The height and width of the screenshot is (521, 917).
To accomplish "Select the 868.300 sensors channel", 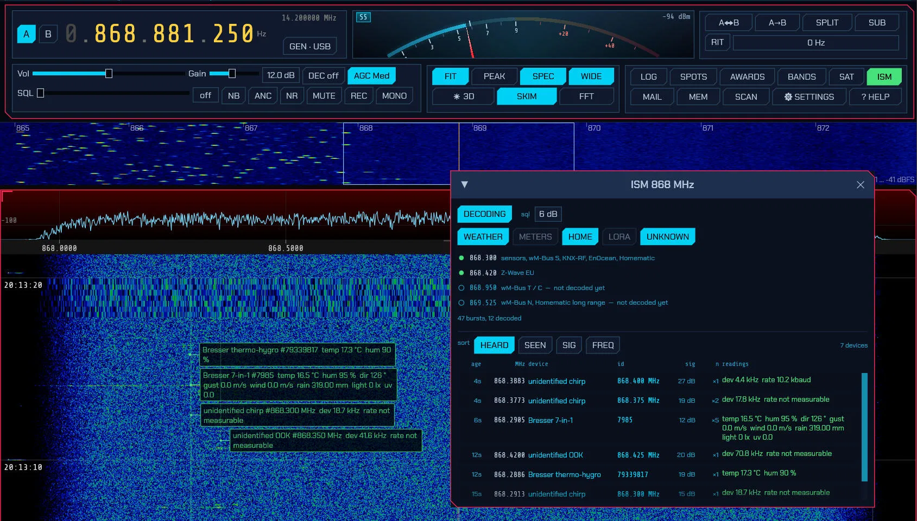I will [x=556, y=258].
